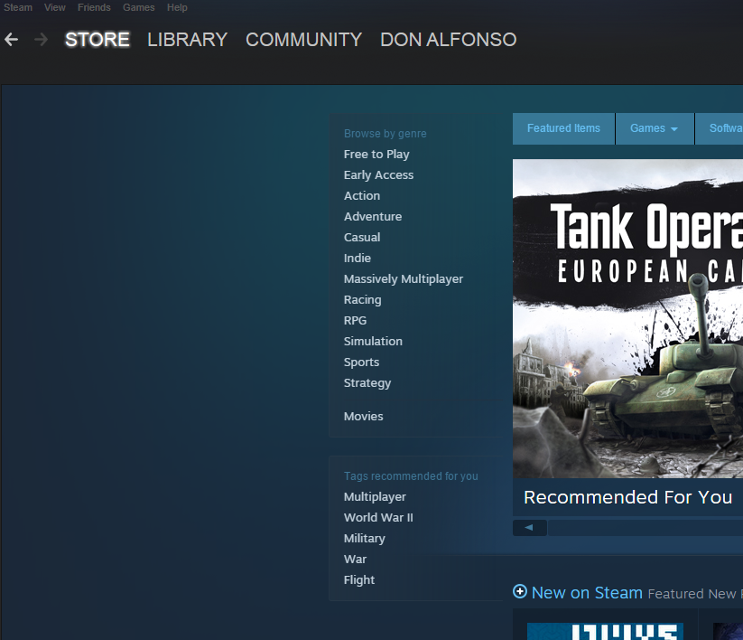Open the DON ALFONSO profile section

pos(449,40)
